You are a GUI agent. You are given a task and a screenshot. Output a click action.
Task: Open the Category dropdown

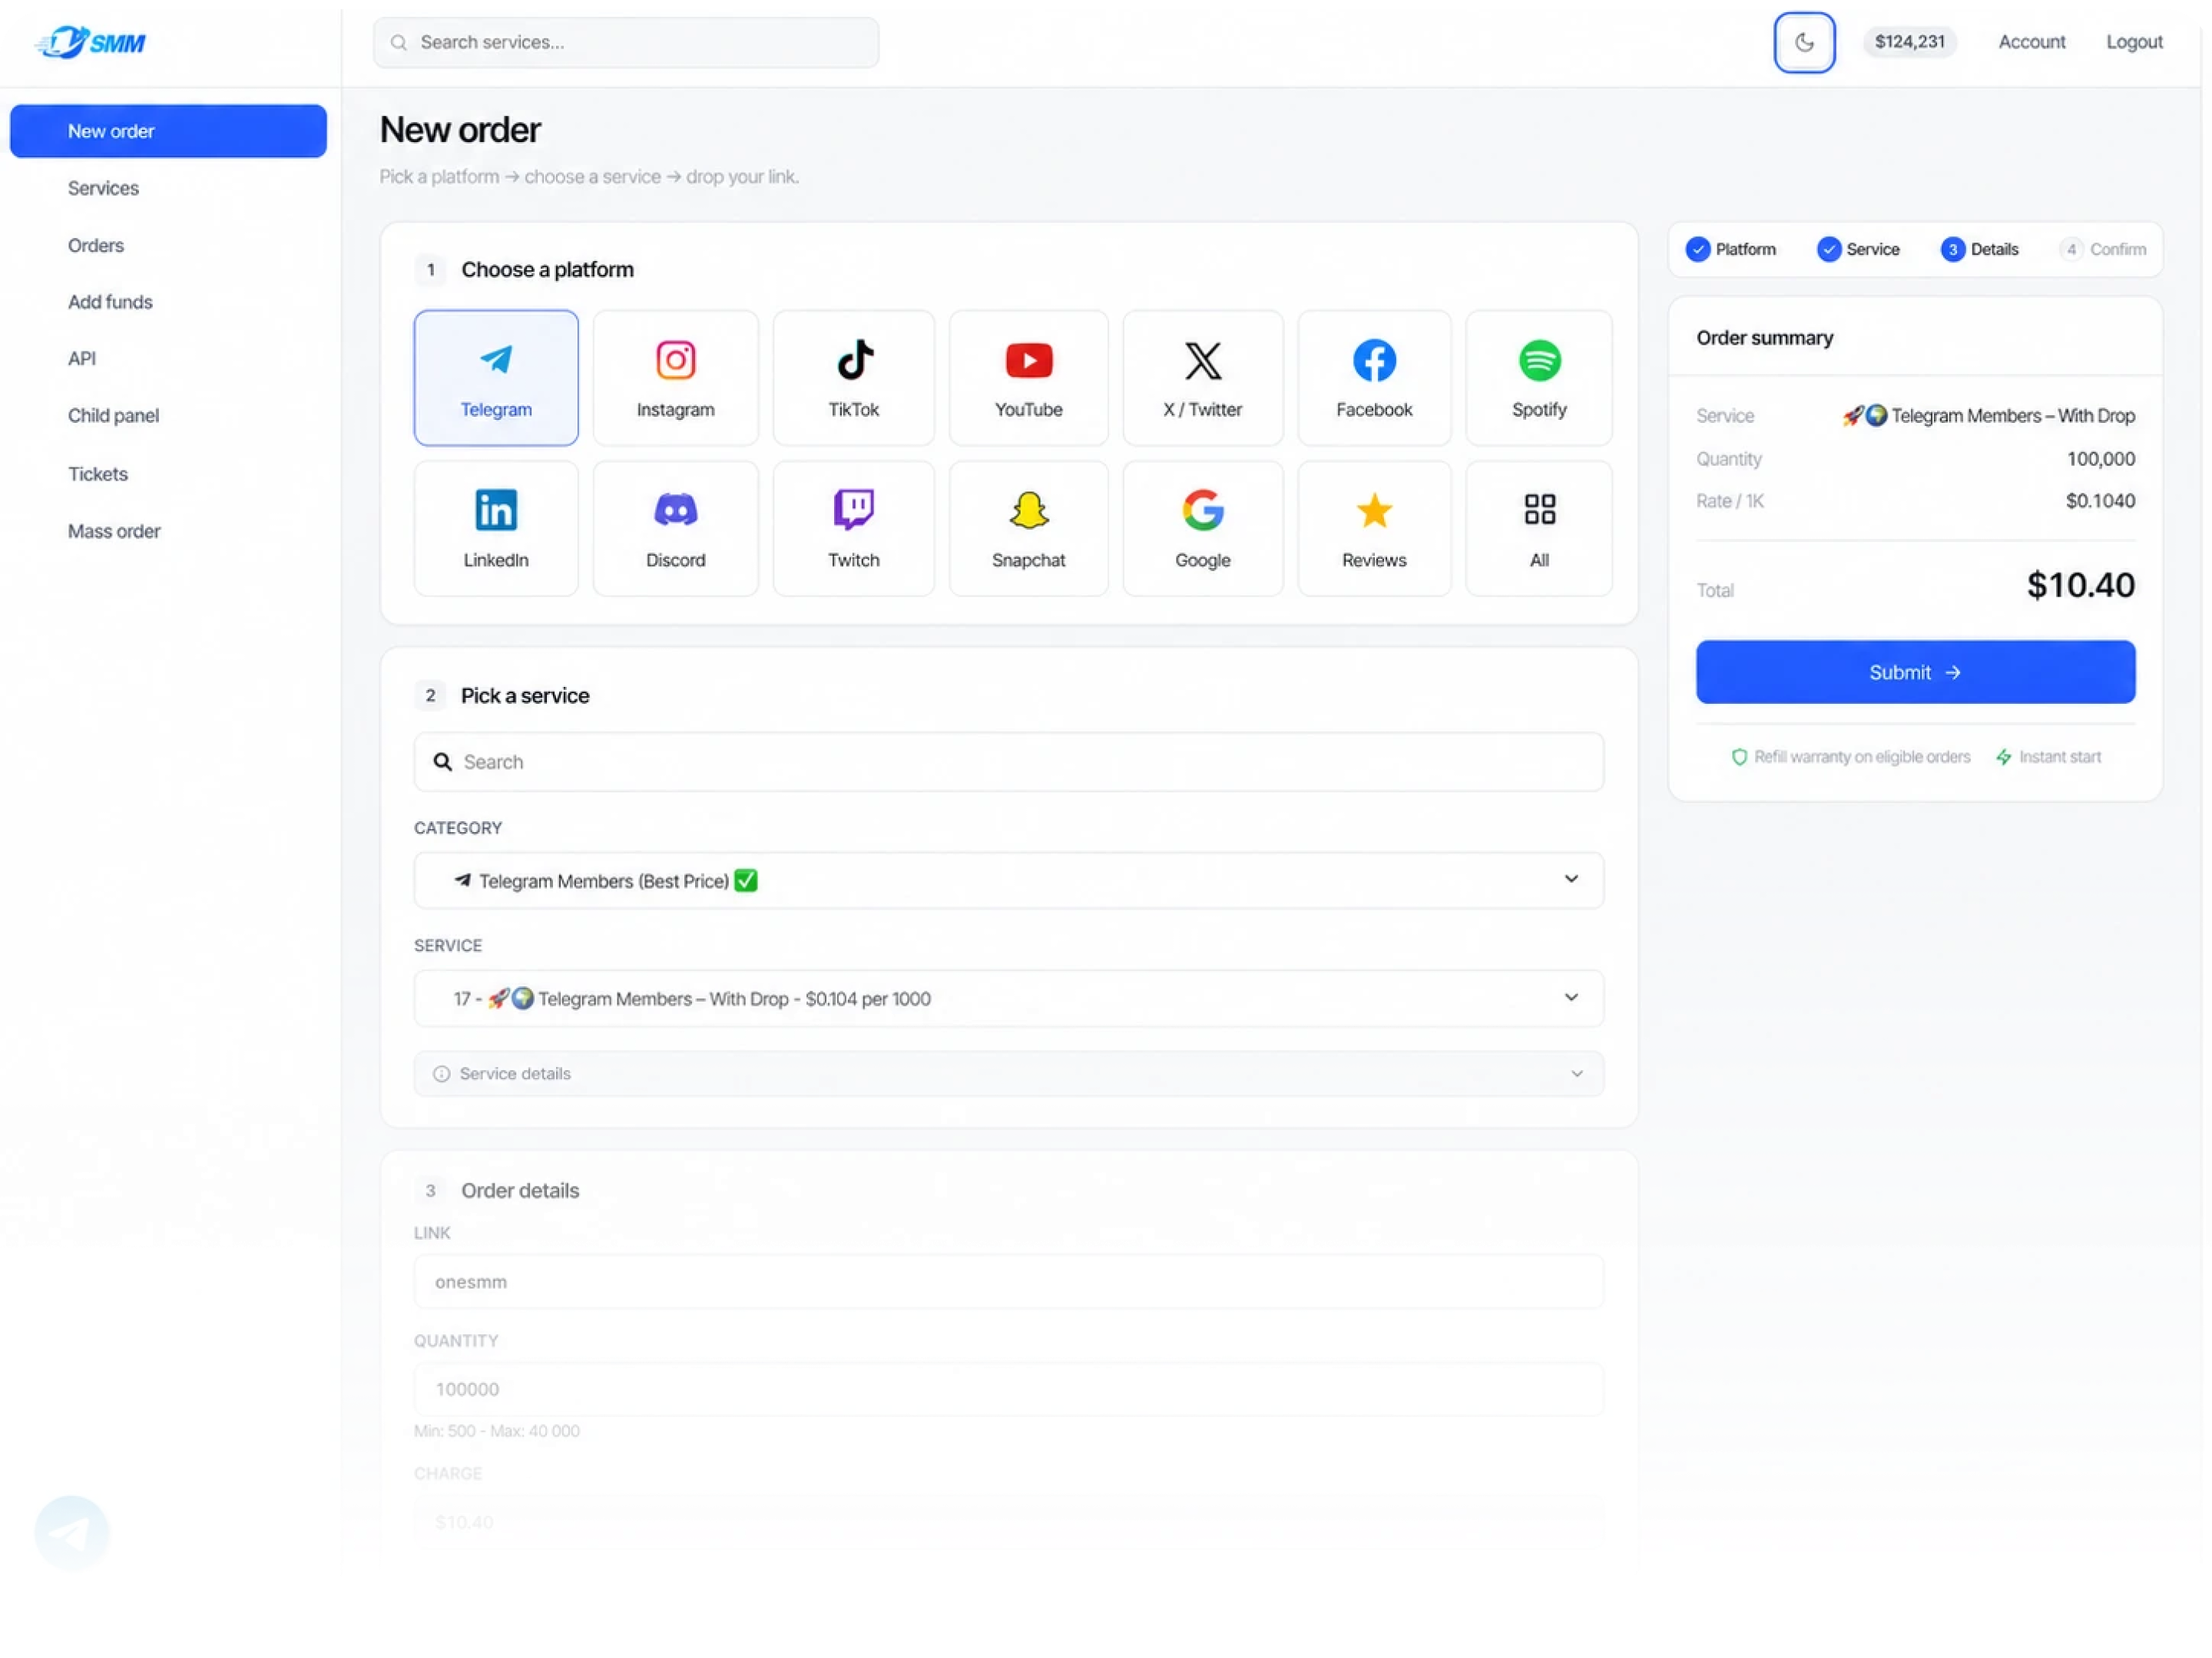[1008, 880]
